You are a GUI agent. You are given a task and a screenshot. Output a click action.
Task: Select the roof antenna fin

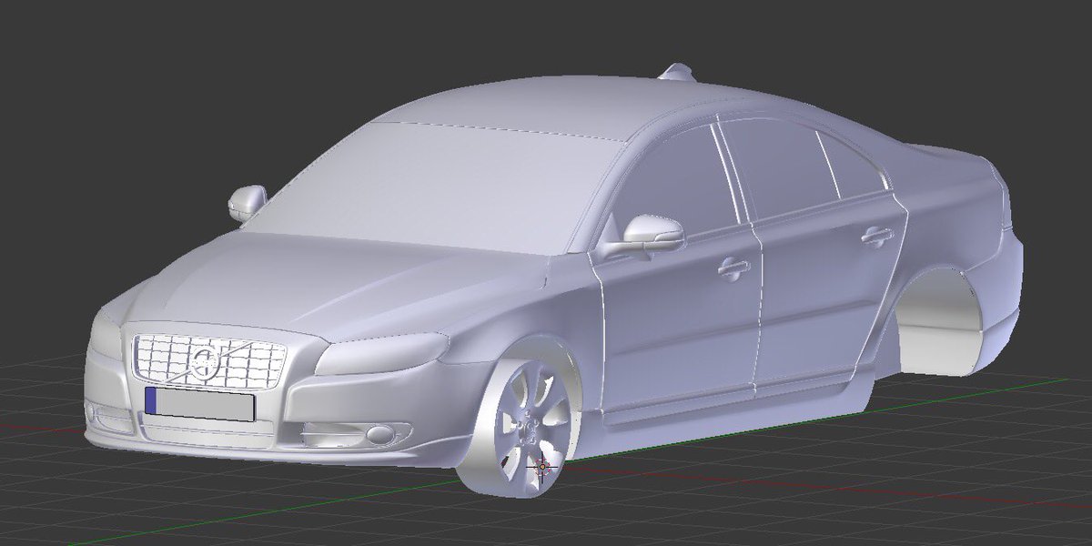pyautogui.click(x=676, y=71)
